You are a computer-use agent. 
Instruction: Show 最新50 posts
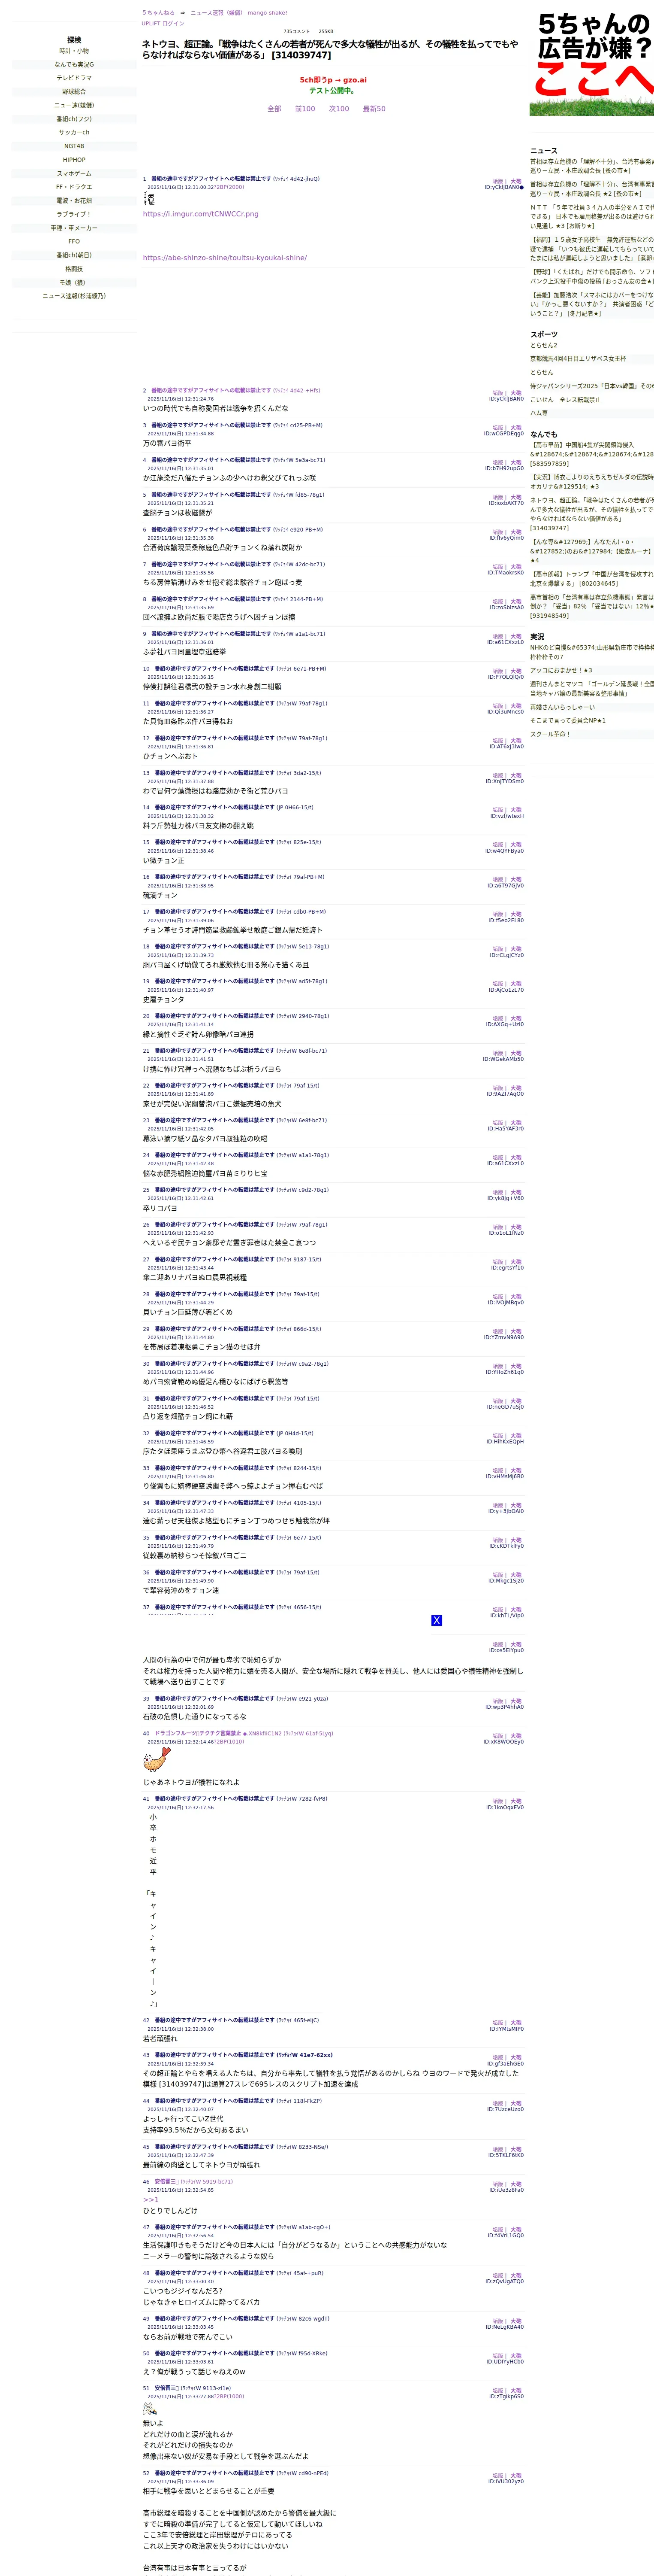(374, 109)
